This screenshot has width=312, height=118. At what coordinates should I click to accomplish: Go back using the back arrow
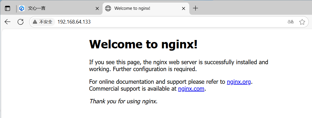coord(7,22)
